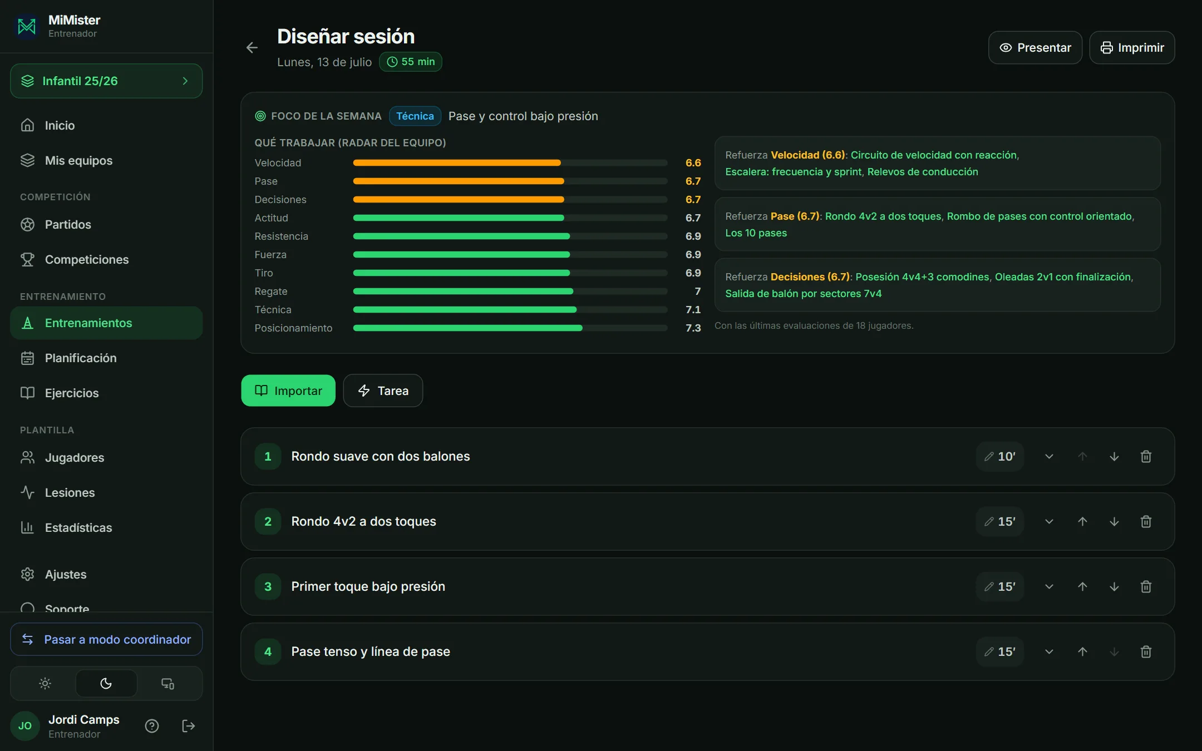Open Inicio in the sidebar

106,126
